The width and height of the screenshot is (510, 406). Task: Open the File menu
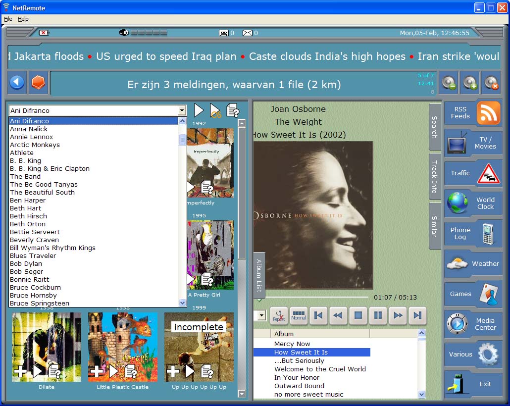pyautogui.click(x=8, y=19)
